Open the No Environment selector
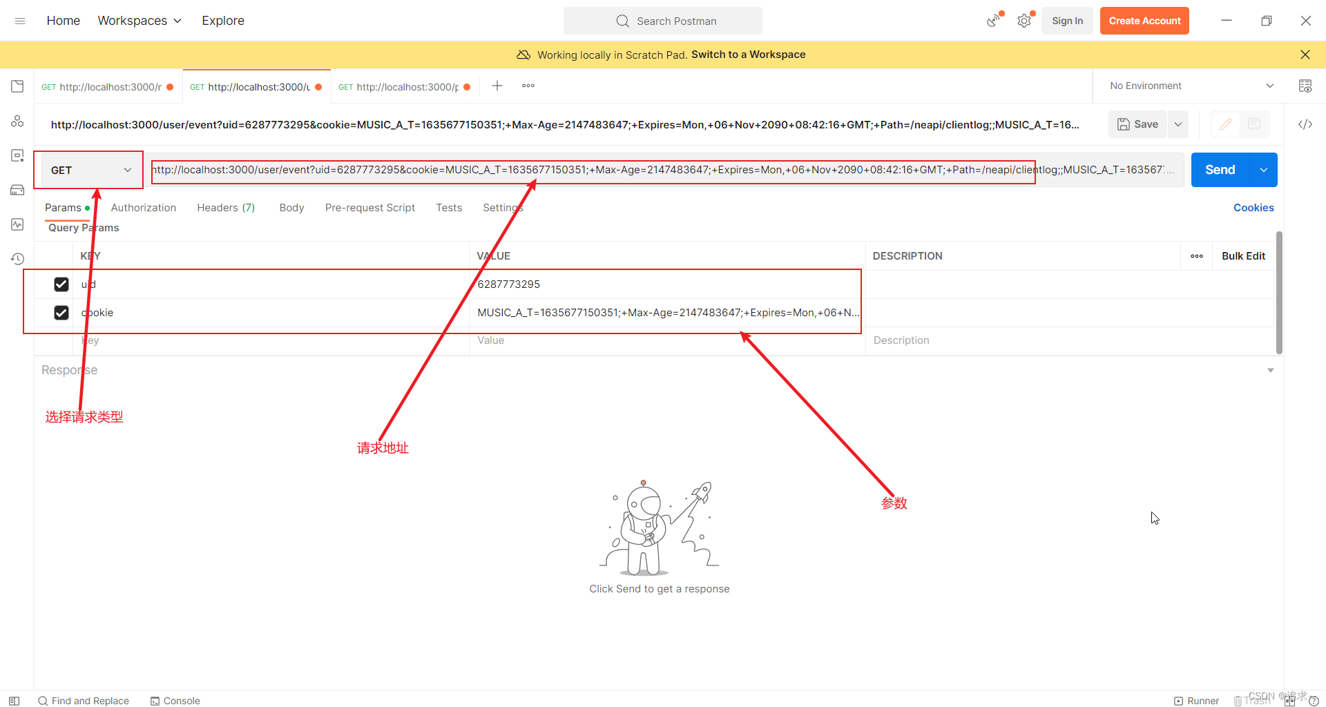 tap(1191, 86)
